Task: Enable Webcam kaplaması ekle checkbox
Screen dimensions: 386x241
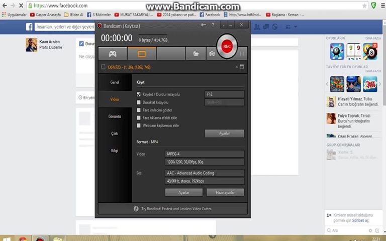Action: pyautogui.click(x=139, y=126)
